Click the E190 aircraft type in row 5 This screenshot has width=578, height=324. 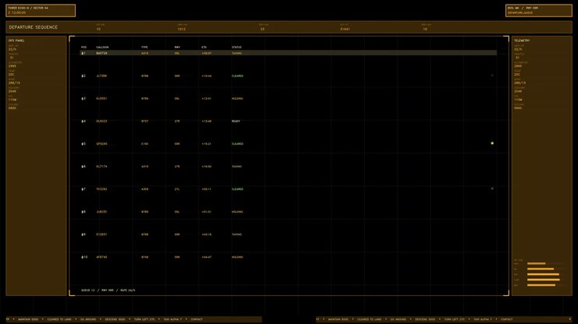144,144
